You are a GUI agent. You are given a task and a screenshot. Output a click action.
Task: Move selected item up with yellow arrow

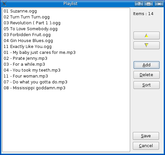click(147, 35)
